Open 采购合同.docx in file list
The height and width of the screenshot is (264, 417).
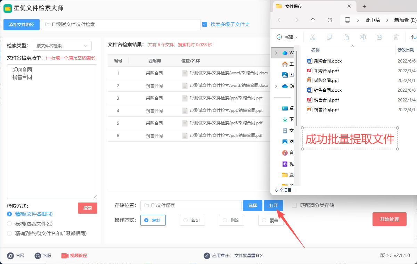[x=328, y=61]
